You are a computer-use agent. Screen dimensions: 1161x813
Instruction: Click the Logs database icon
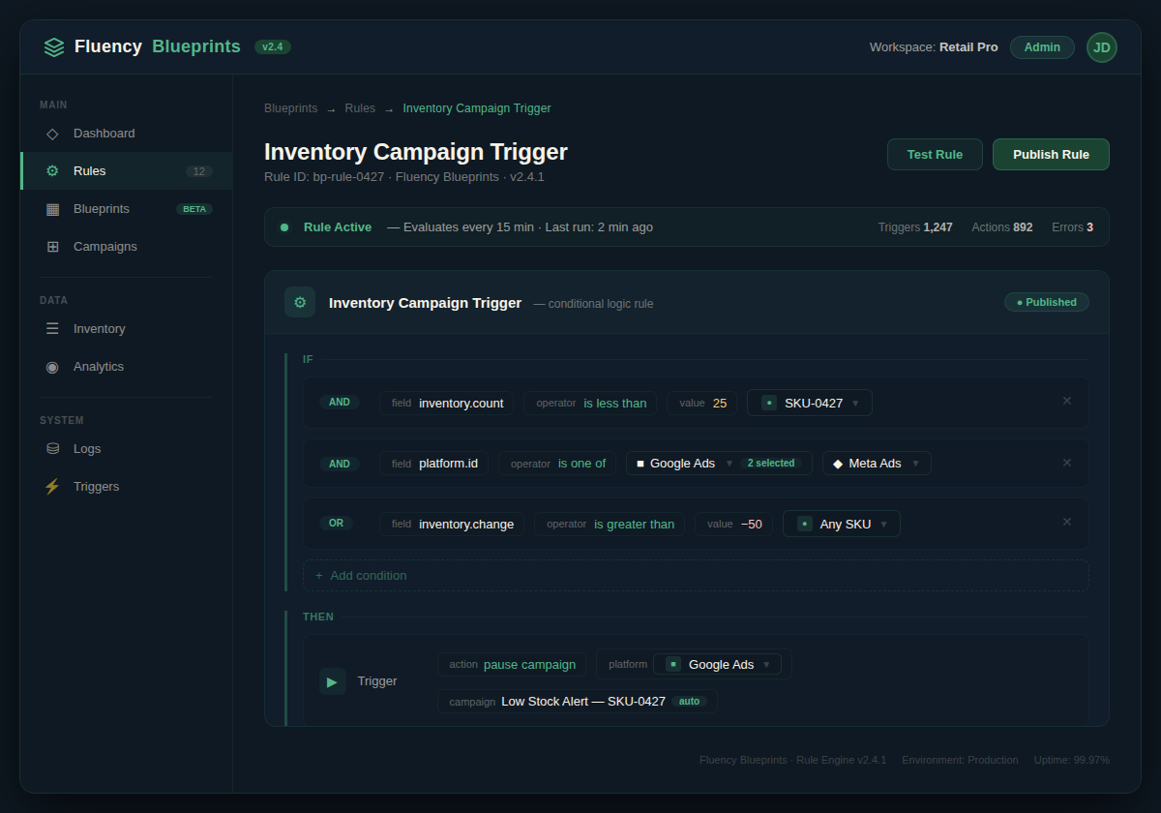click(52, 449)
